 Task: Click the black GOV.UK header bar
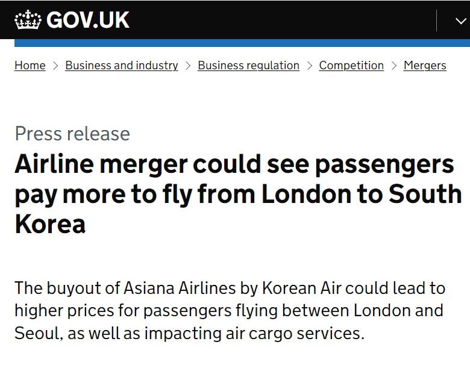(x=235, y=19)
